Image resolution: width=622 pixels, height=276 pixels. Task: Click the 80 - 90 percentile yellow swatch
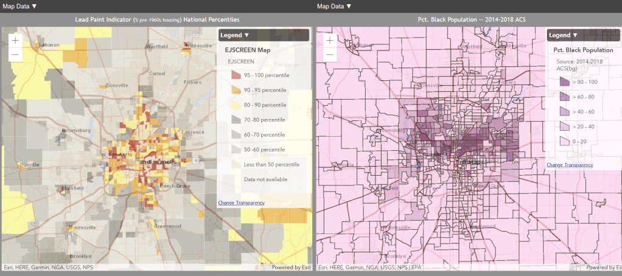[235, 105]
